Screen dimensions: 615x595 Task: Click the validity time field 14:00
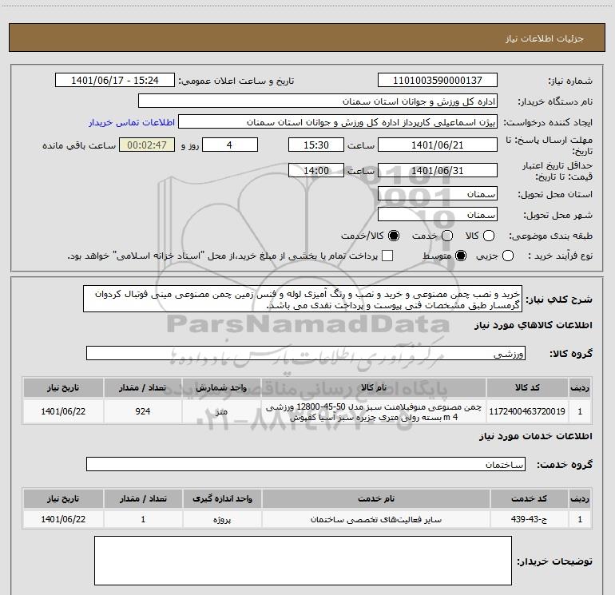[x=316, y=170]
